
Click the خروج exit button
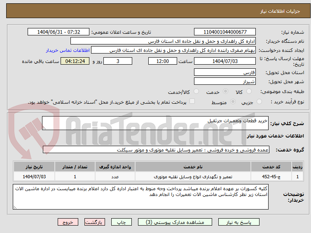point(68,222)
